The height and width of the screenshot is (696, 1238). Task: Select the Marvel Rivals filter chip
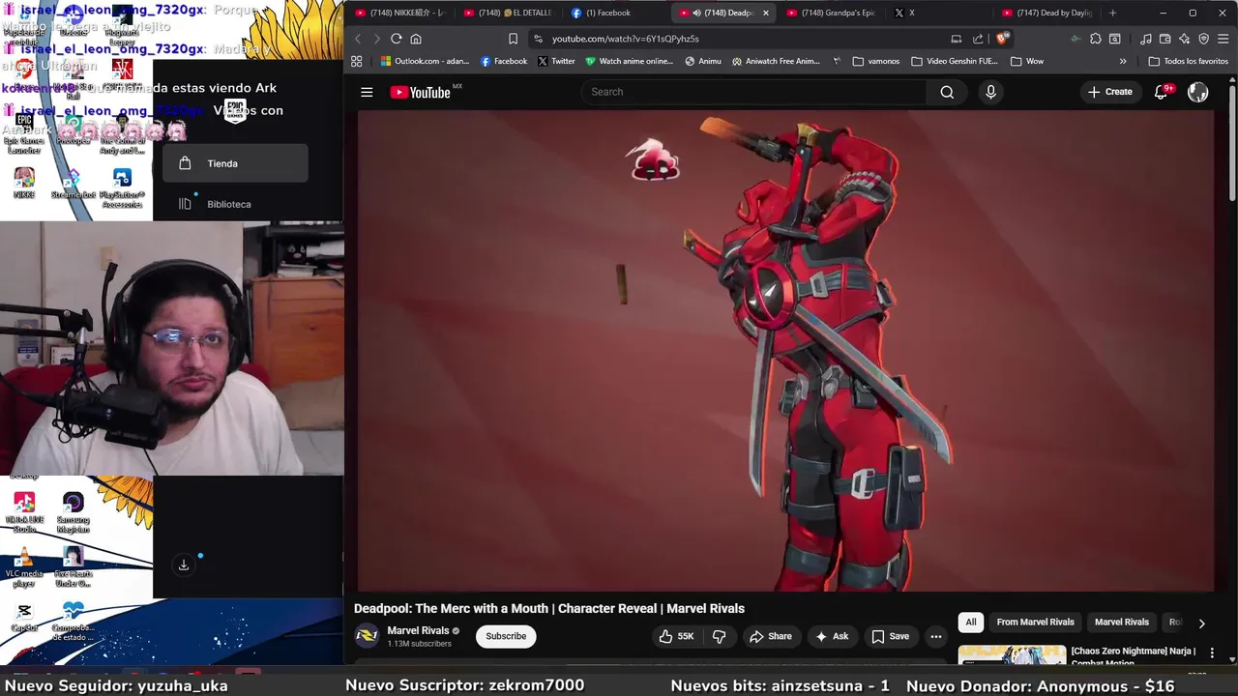(x=1122, y=623)
